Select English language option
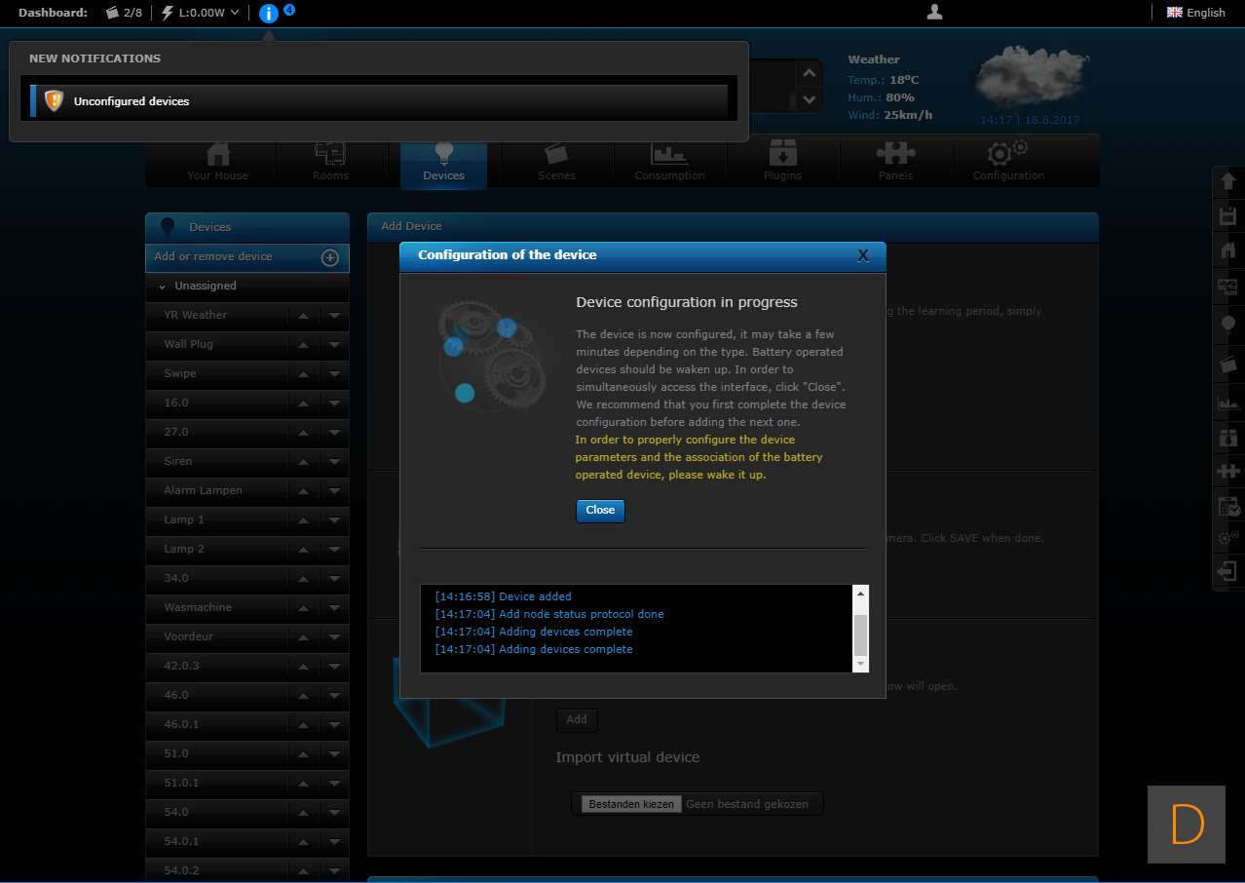Image resolution: width=1245 pixels, height=883 pixels. click(1196, 13)
